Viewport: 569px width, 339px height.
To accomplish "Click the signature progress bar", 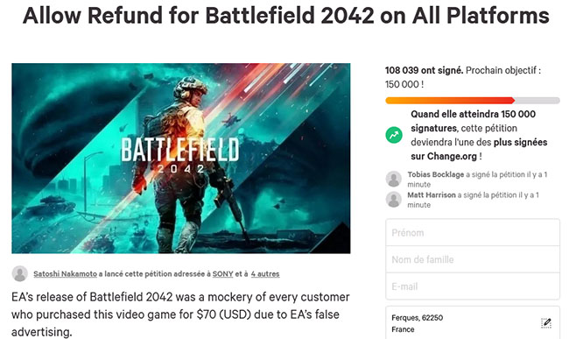I will tap(473, 101).
